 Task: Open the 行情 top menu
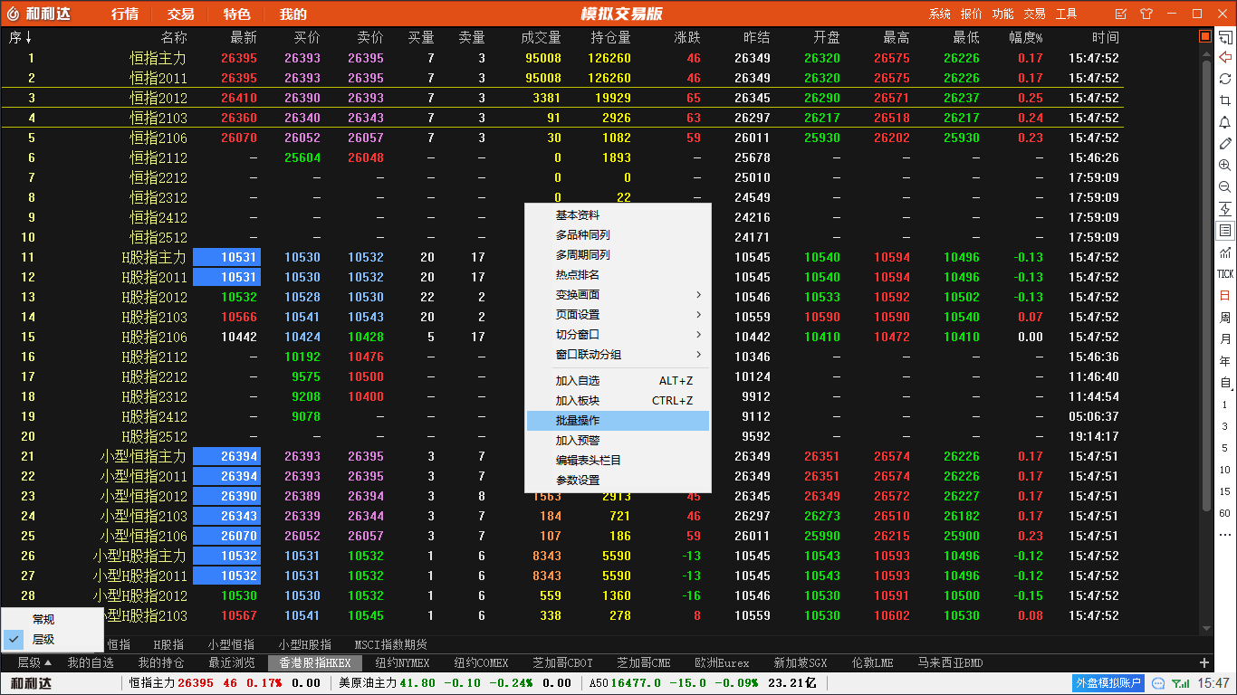125,14
